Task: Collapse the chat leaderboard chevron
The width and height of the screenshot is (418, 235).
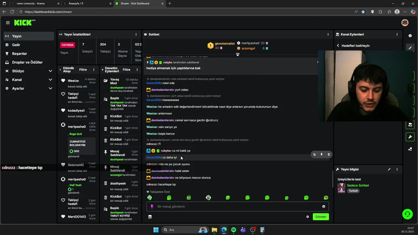Action: point(238,55)
